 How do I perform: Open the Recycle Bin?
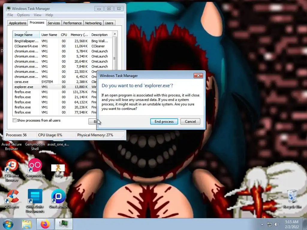(x=292, y=199)
